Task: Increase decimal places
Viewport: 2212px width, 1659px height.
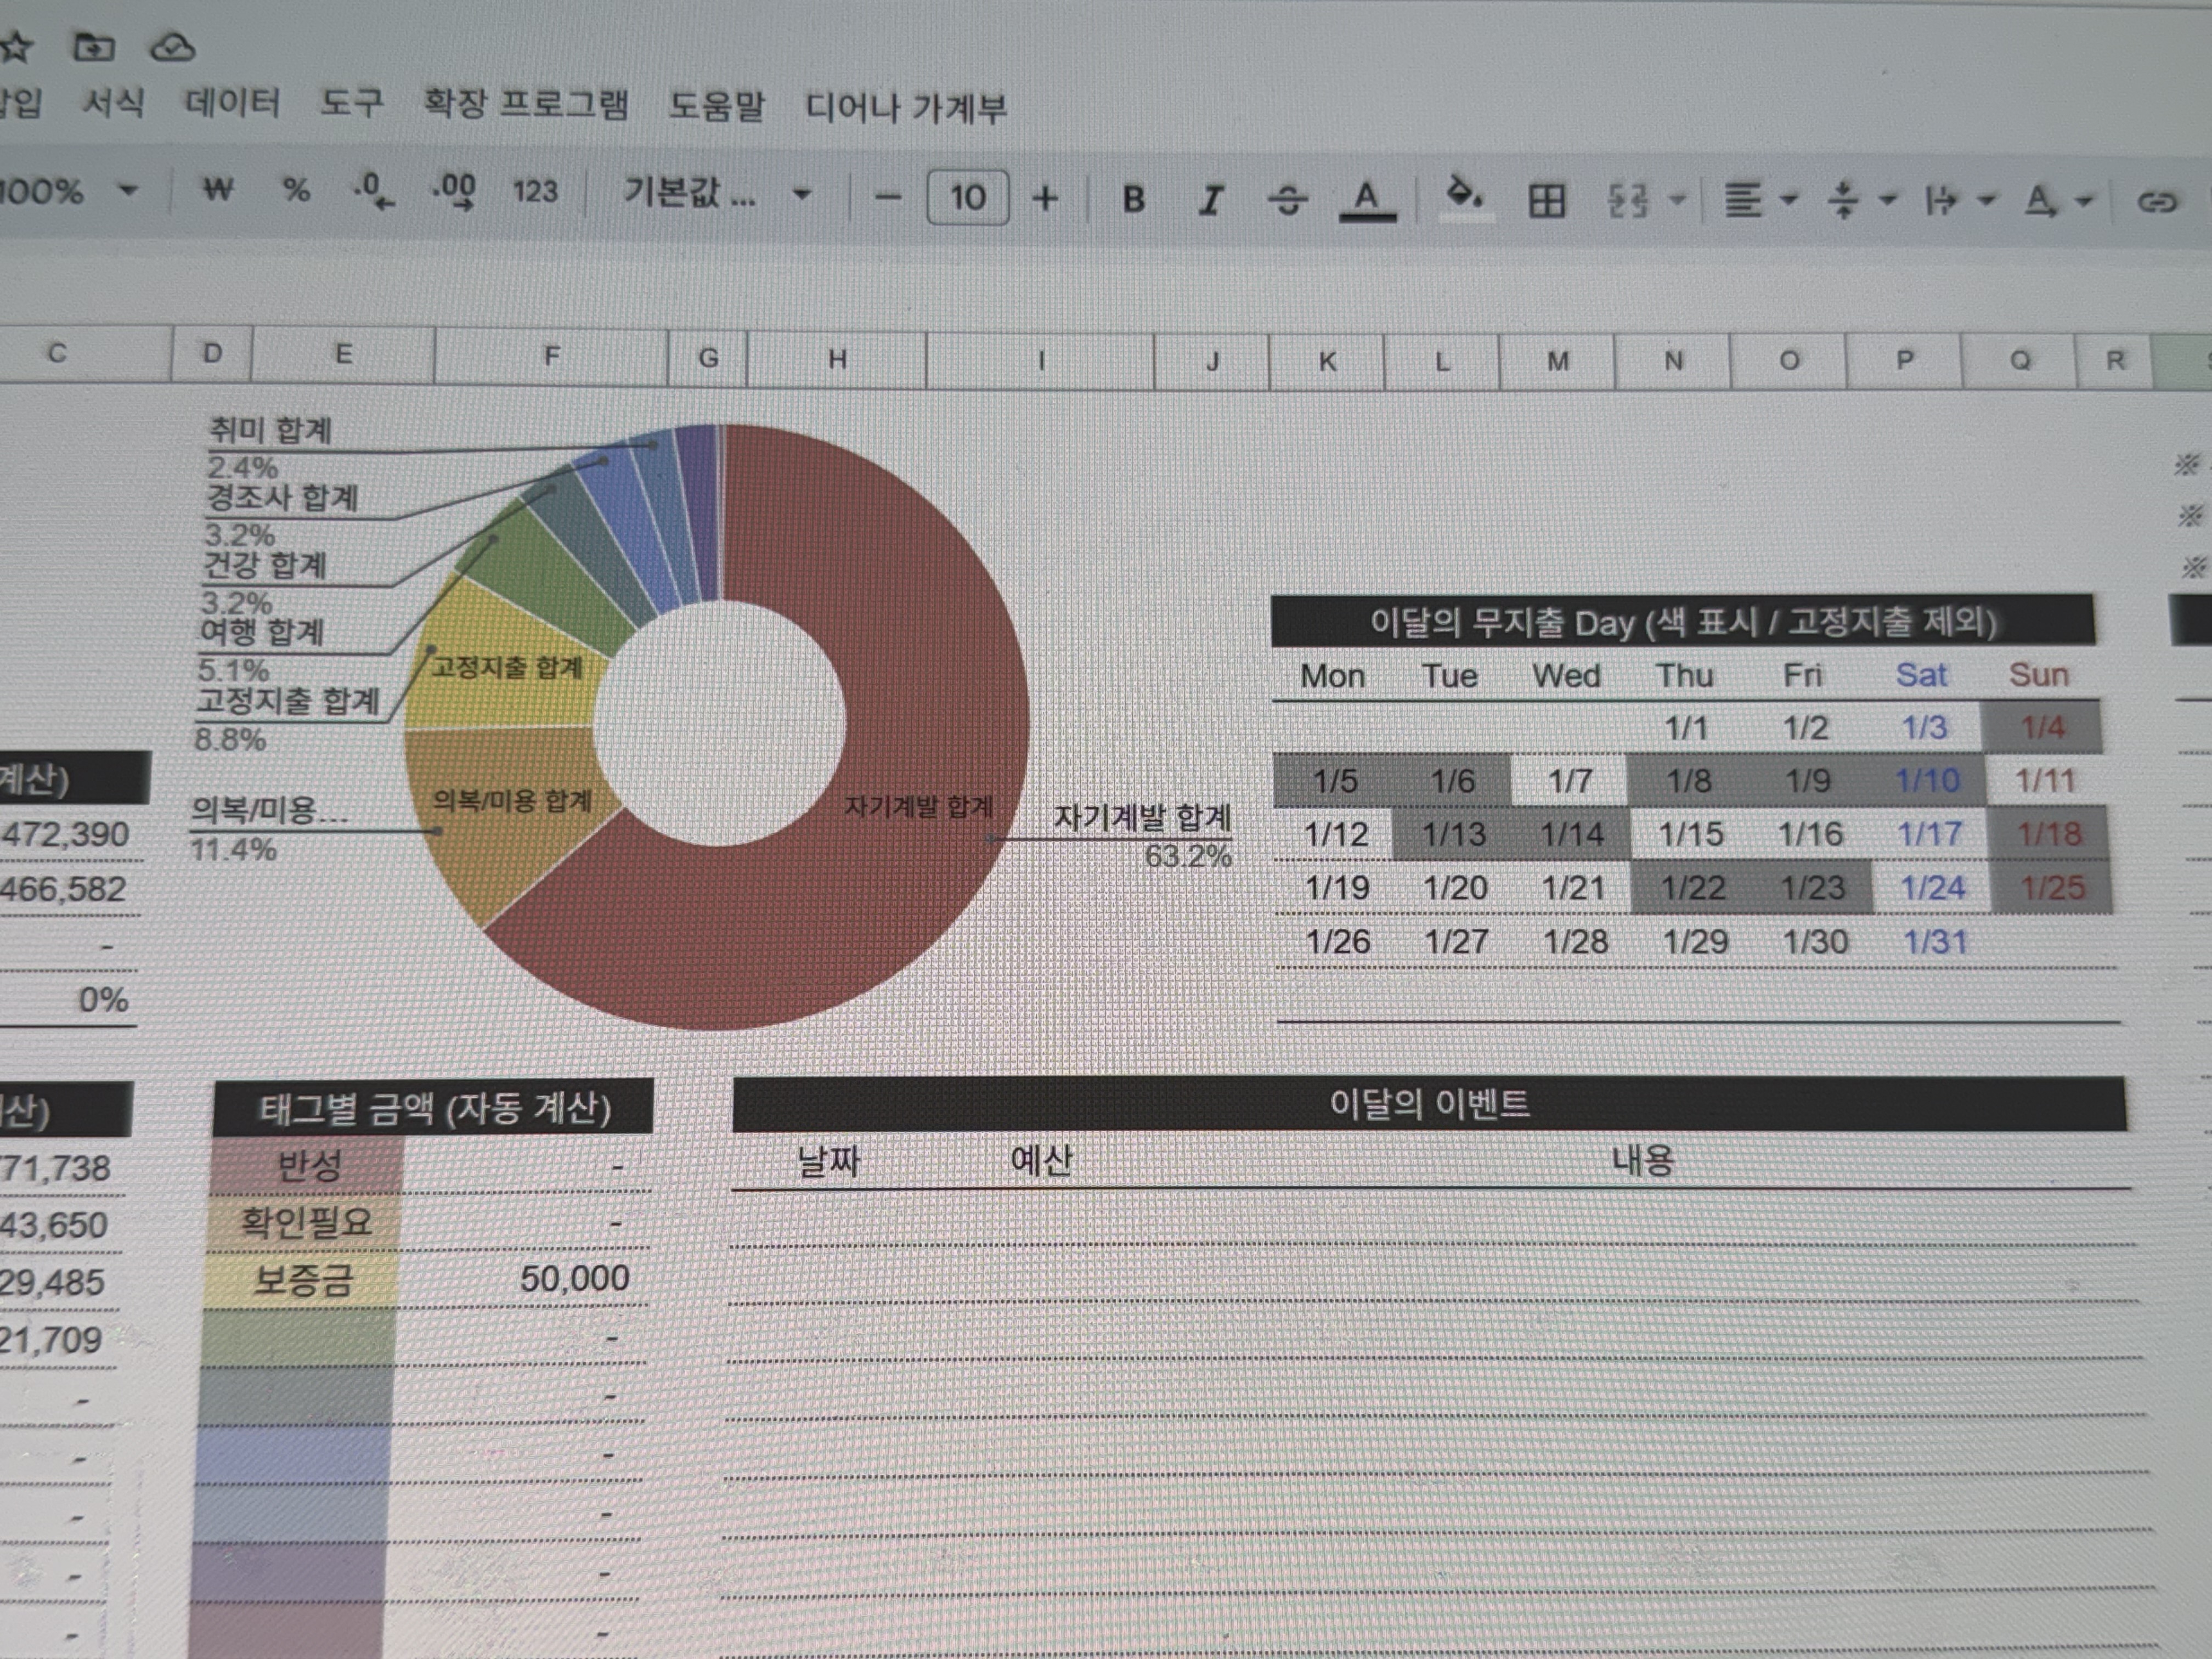Action: coord(454,190)
